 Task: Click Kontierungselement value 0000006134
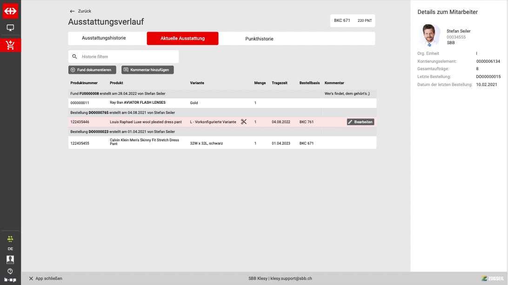(488, 61)
